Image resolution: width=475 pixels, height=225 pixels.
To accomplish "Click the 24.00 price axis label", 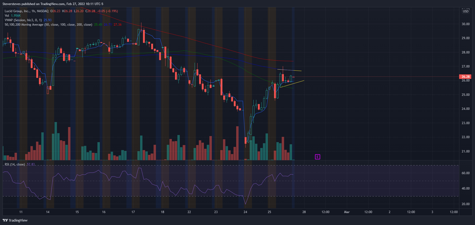I will coord(465,109).
